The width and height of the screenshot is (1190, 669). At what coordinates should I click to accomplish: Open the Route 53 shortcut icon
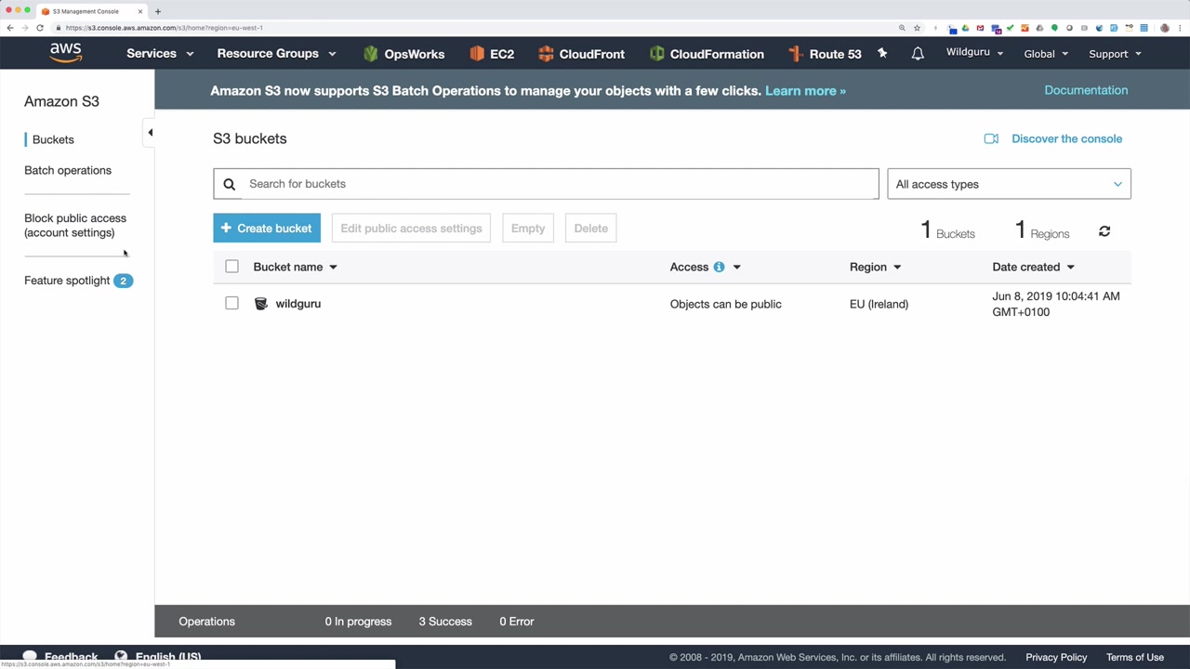coord(795,54)
